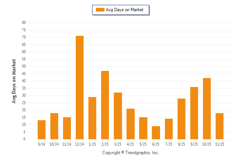Select the 10/25 bar
This screenshot has height=162, width=241.
pos(207,109)
